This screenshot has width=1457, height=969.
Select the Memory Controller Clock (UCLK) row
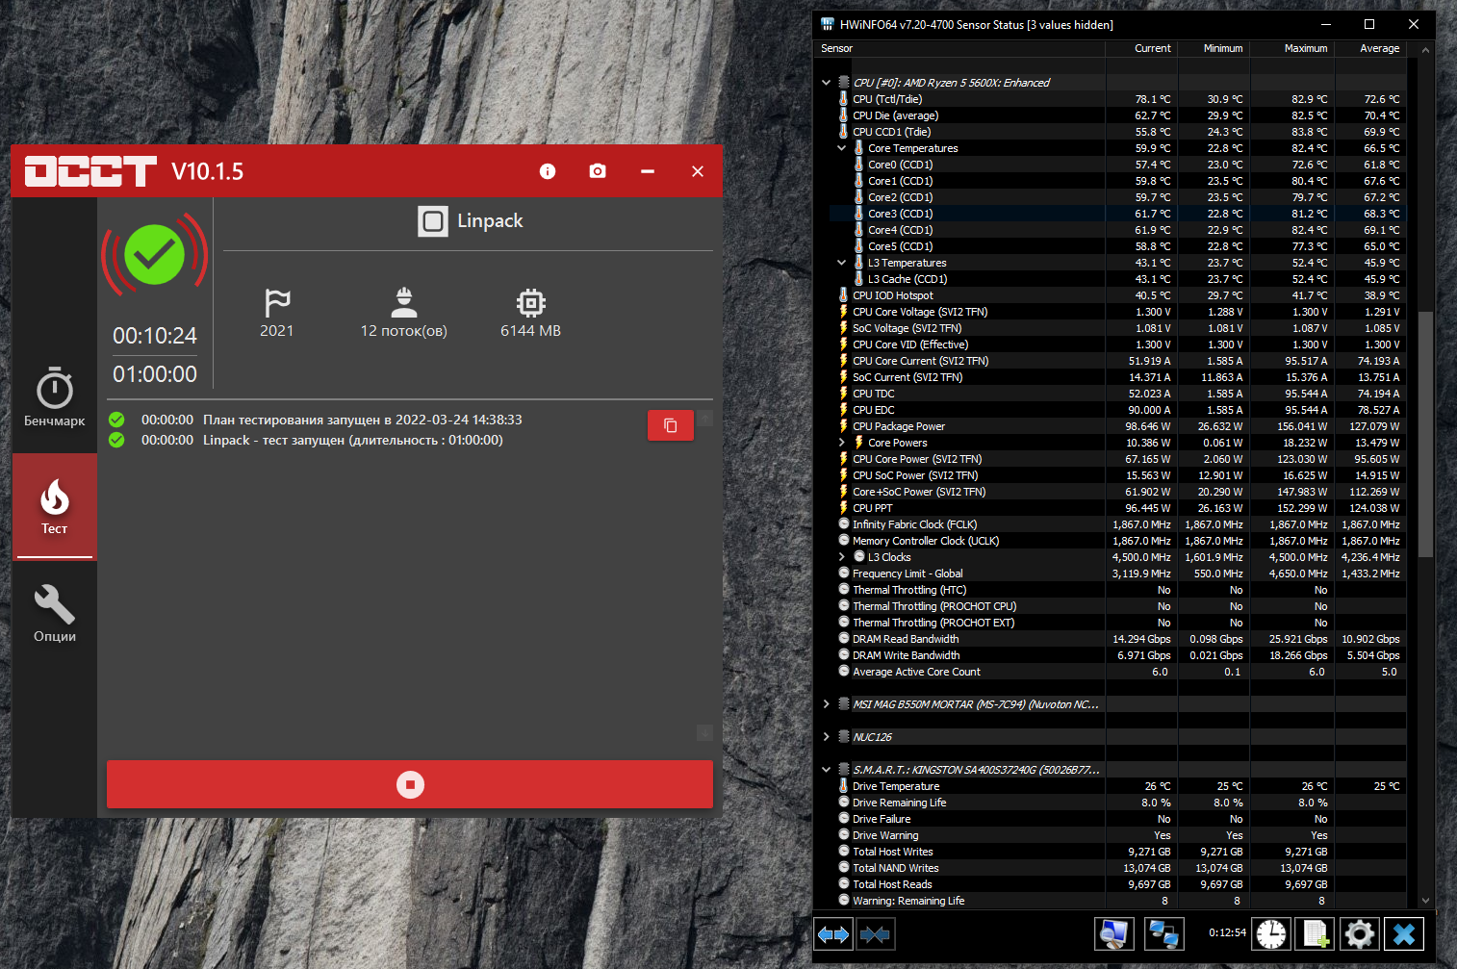tap(1111, 541)
